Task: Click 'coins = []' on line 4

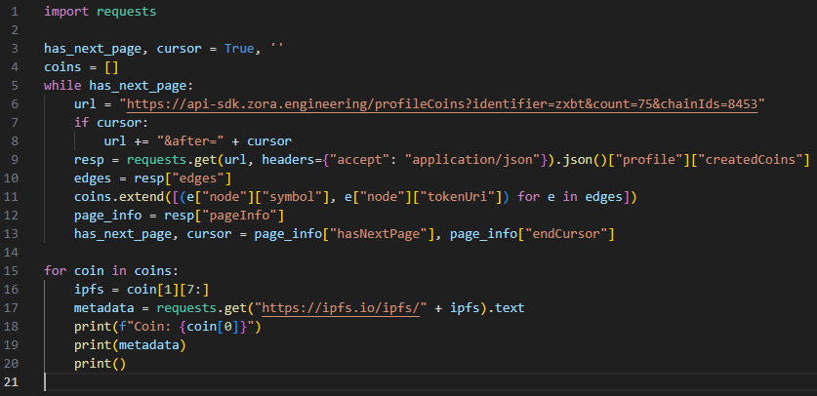Action: (81, 67)
